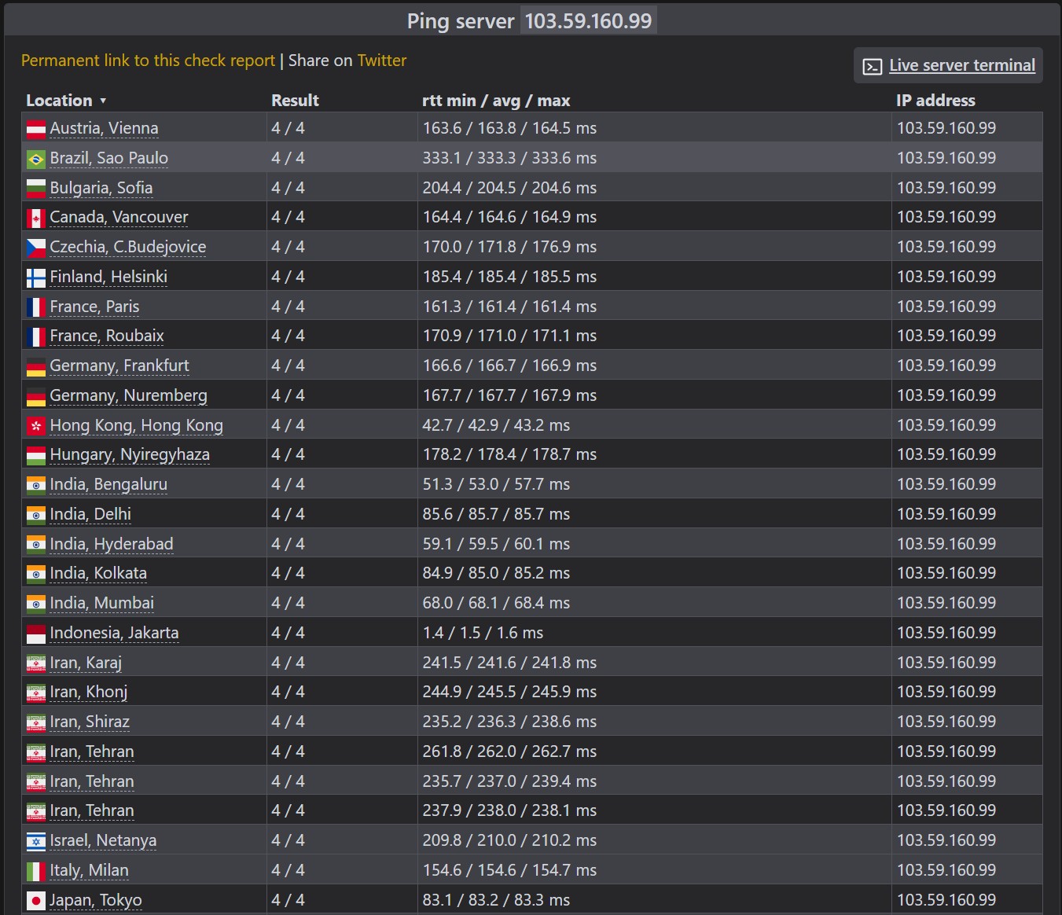Screen dimensions: 1062x915
Task: Click the flag beside Germany, Frankfurt
Action: click(x=36, y=366)
